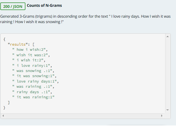This screenshot has height=126, width=176.
Task: Click the horizontal scrollbar right arrow
Action: tap(162, 116)
